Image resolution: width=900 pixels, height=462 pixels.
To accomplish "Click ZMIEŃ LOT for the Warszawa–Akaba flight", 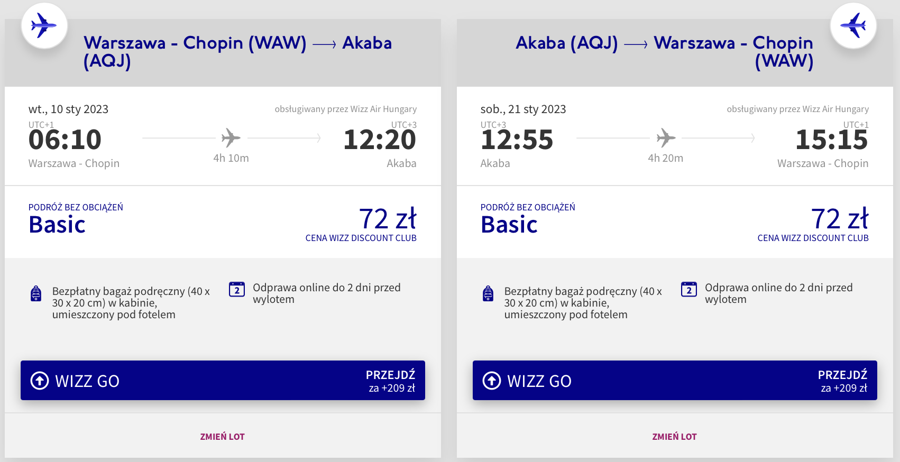I will 222,437.
